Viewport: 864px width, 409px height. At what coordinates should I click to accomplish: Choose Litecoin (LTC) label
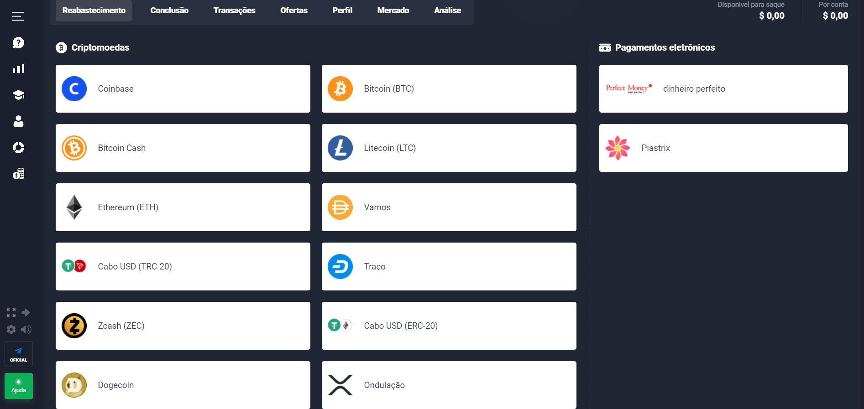pyautogui.click(x=390, y=148)
